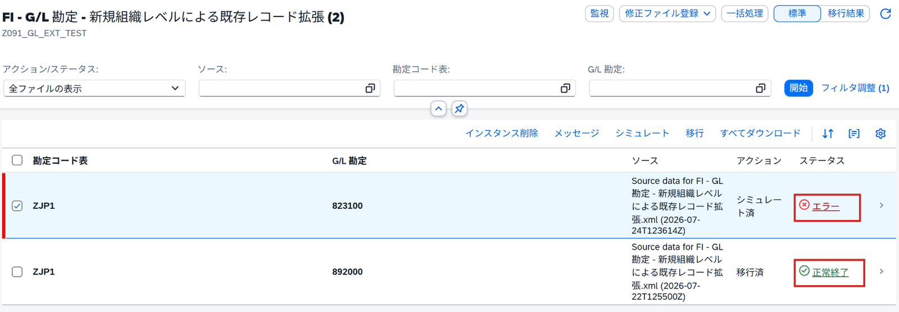The width and height of the screenshot is (899, 312).
Task: Open the アクション/ステータス dropdown
Action: (94, 88)
